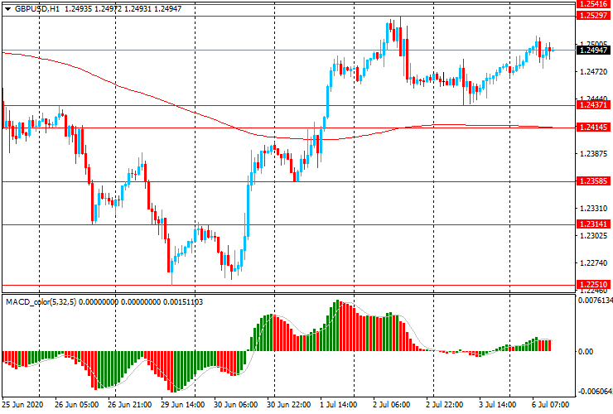This screenshot has height=414, width=613.
Task: Open the chart menu triangle beside GBPUSD,H1
Action: pyautogui.click(x=7, y=9)
